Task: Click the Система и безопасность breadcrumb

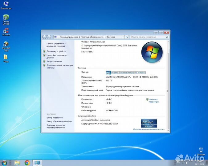Action: [92, 37]
